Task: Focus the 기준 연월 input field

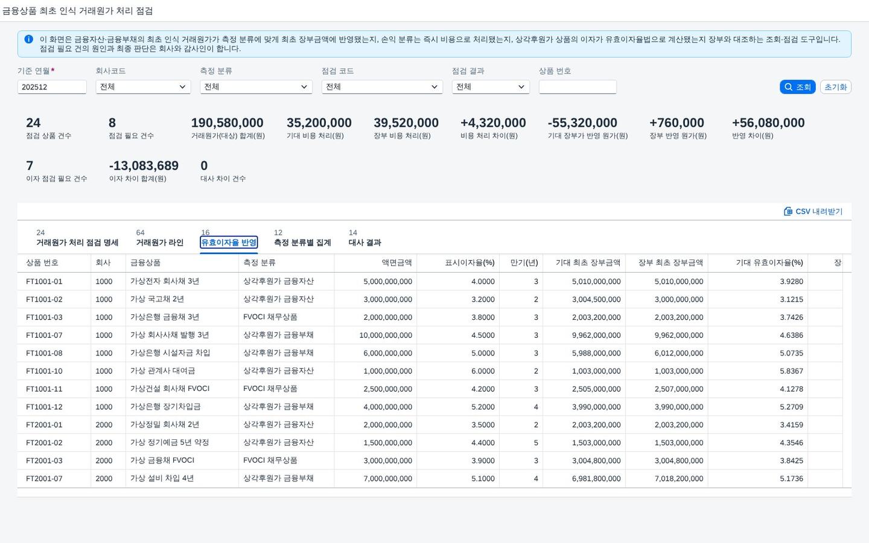Action: pyautogui.click(x=52, y=87)
